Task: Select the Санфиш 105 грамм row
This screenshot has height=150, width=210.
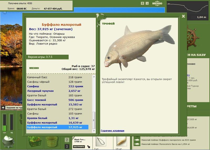Action: point(57,114)
